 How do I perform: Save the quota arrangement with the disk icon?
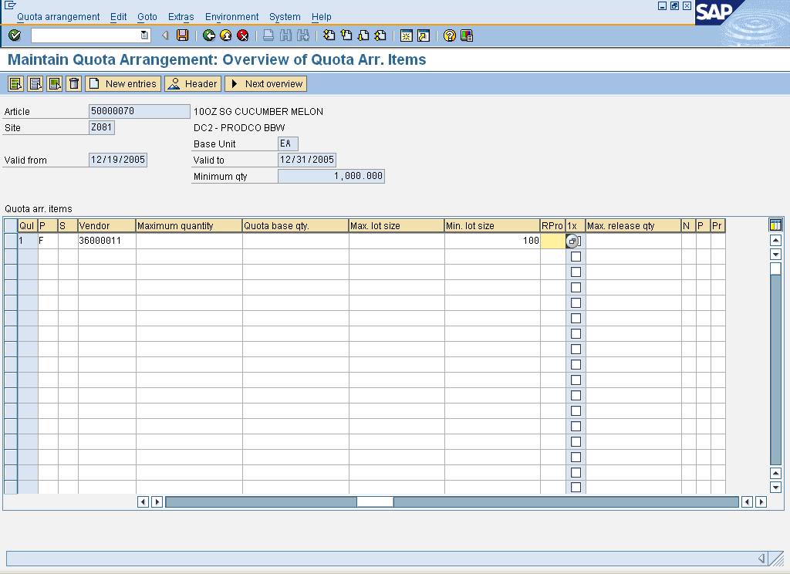click(x=182, y=35)
